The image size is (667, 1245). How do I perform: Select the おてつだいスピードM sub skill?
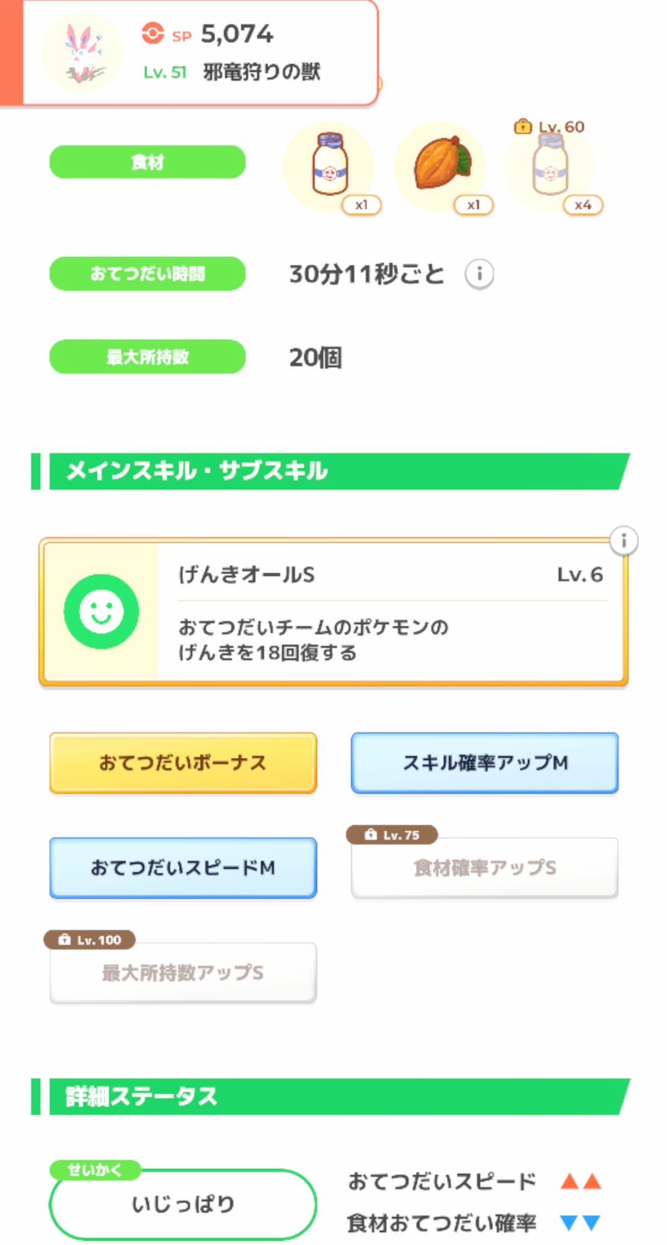coord(183,868)
